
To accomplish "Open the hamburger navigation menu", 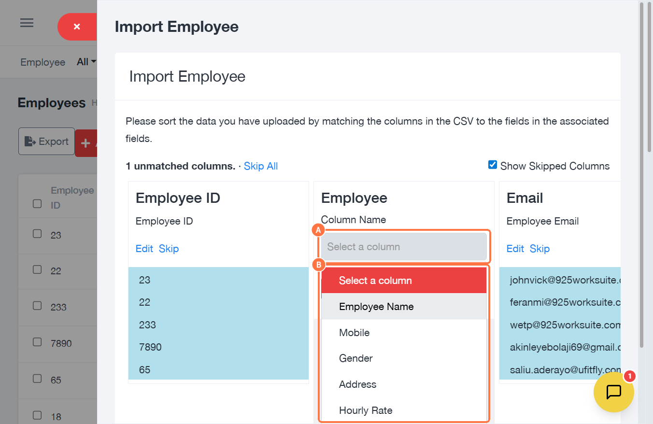I will coord(27,23).
